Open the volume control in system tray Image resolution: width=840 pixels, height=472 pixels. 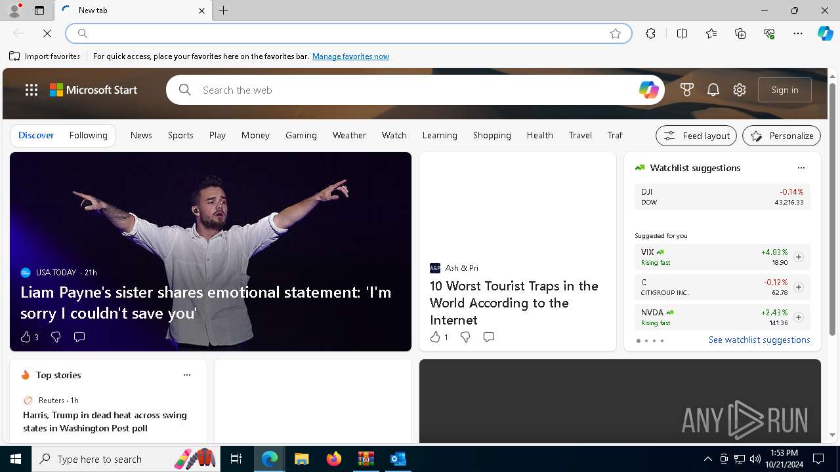[x=755, y=459]
